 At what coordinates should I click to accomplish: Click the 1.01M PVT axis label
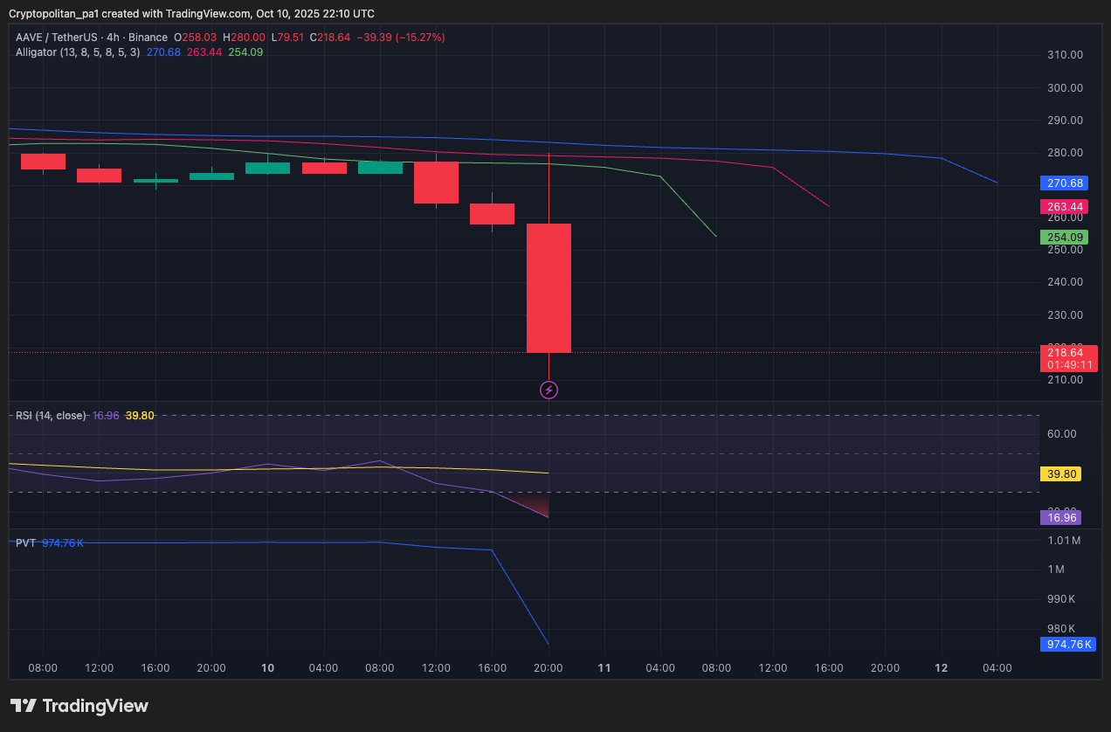[x=1064, y=541]
